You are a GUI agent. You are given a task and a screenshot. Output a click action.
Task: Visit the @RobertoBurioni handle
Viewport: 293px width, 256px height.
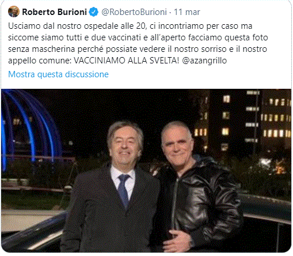(134, 12)
